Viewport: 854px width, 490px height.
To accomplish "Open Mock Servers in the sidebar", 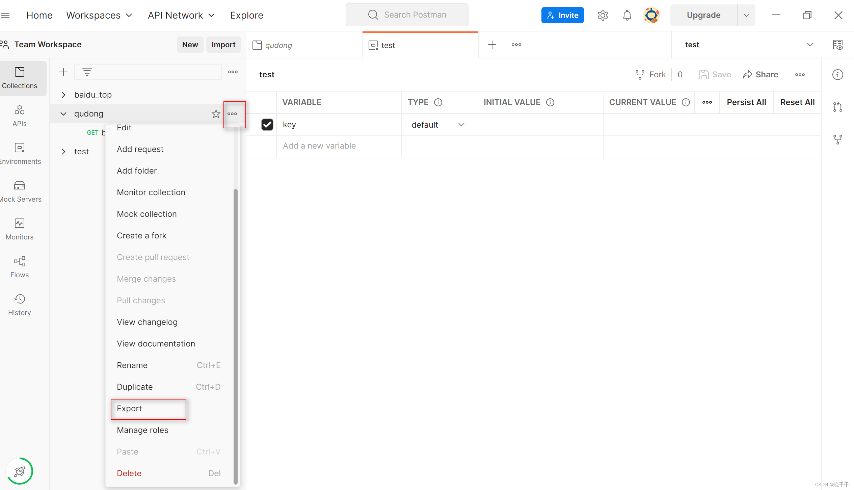I will coord(20,192).
